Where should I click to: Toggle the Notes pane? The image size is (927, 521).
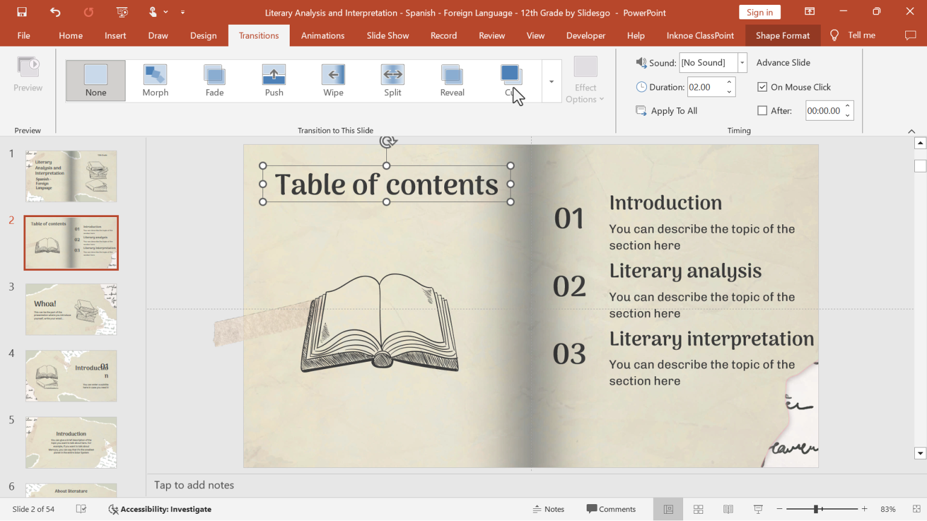[548, 509]
